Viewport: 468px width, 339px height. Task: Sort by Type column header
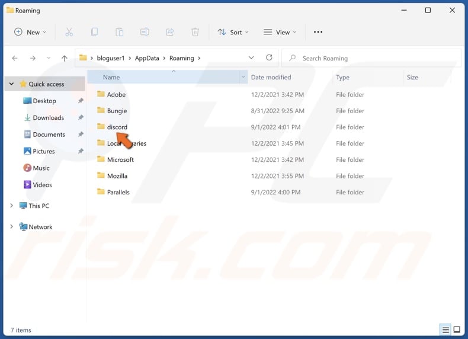point(342,77)
